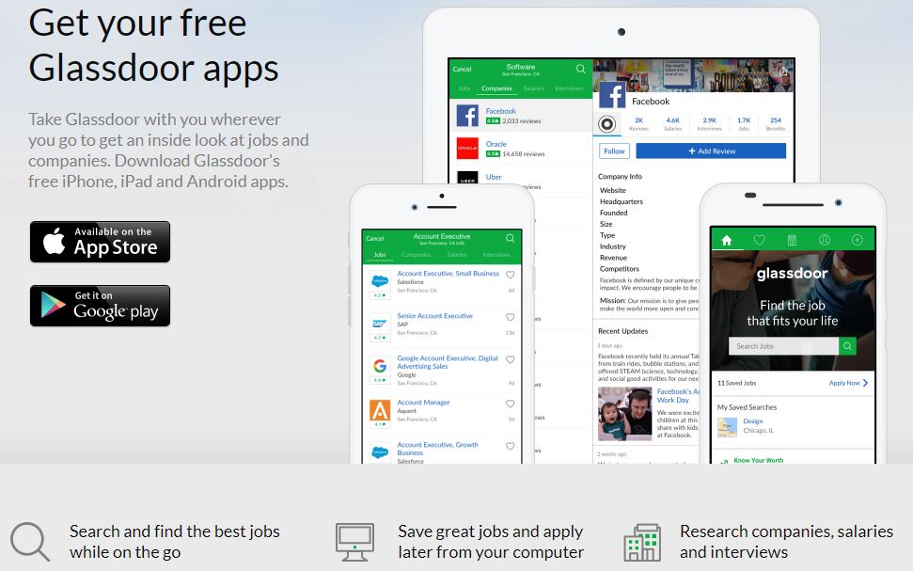The image size is (913, 571).
Task: Click the Google logo icon
Action: 380,366
